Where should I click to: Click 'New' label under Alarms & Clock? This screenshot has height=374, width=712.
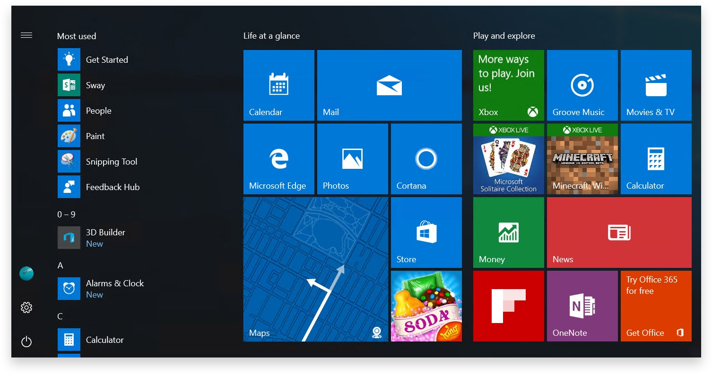click(95, 295)
